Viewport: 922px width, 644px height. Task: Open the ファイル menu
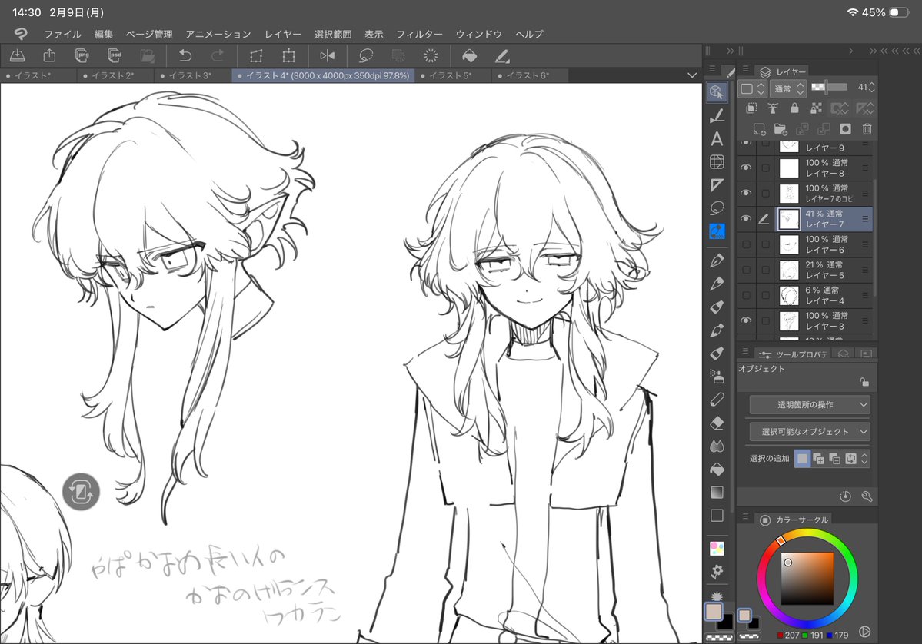click(62, 34)
